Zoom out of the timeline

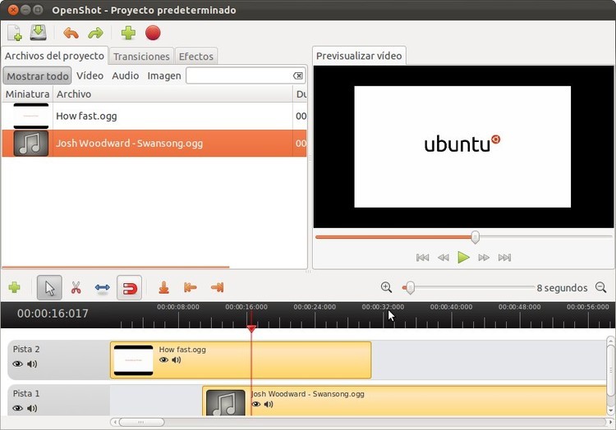(600, 287)
